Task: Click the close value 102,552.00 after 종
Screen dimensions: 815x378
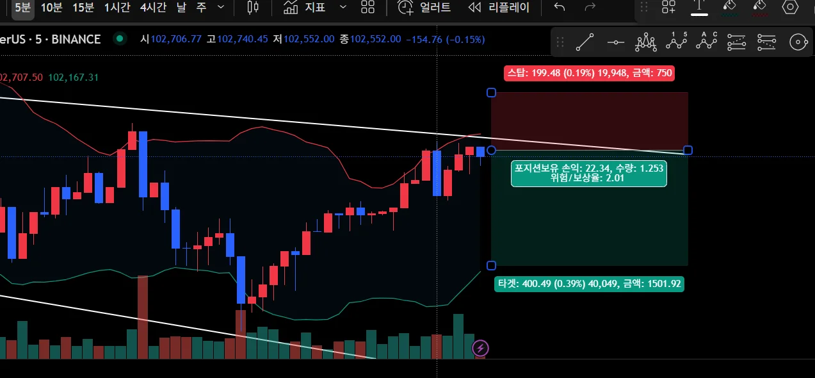Action: tap(376, 39)
